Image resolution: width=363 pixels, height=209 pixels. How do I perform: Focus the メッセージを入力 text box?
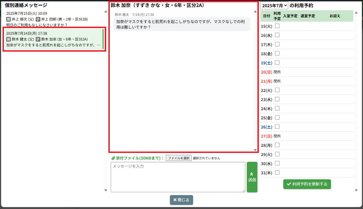point(178,177)
